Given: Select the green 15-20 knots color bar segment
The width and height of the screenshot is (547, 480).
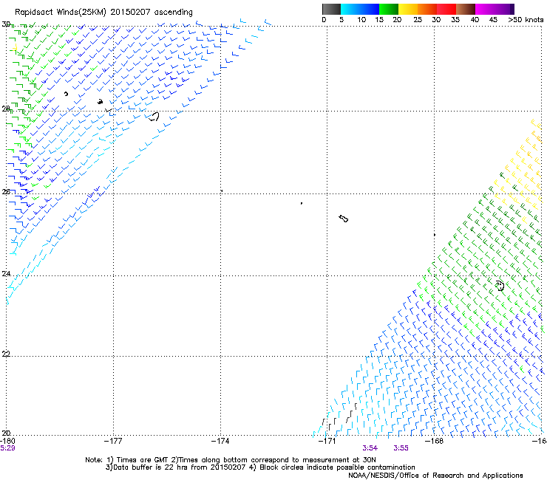Looking at the screenshot, I should coord(389,9).
